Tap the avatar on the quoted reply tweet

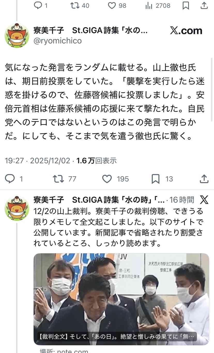point(17,208)
